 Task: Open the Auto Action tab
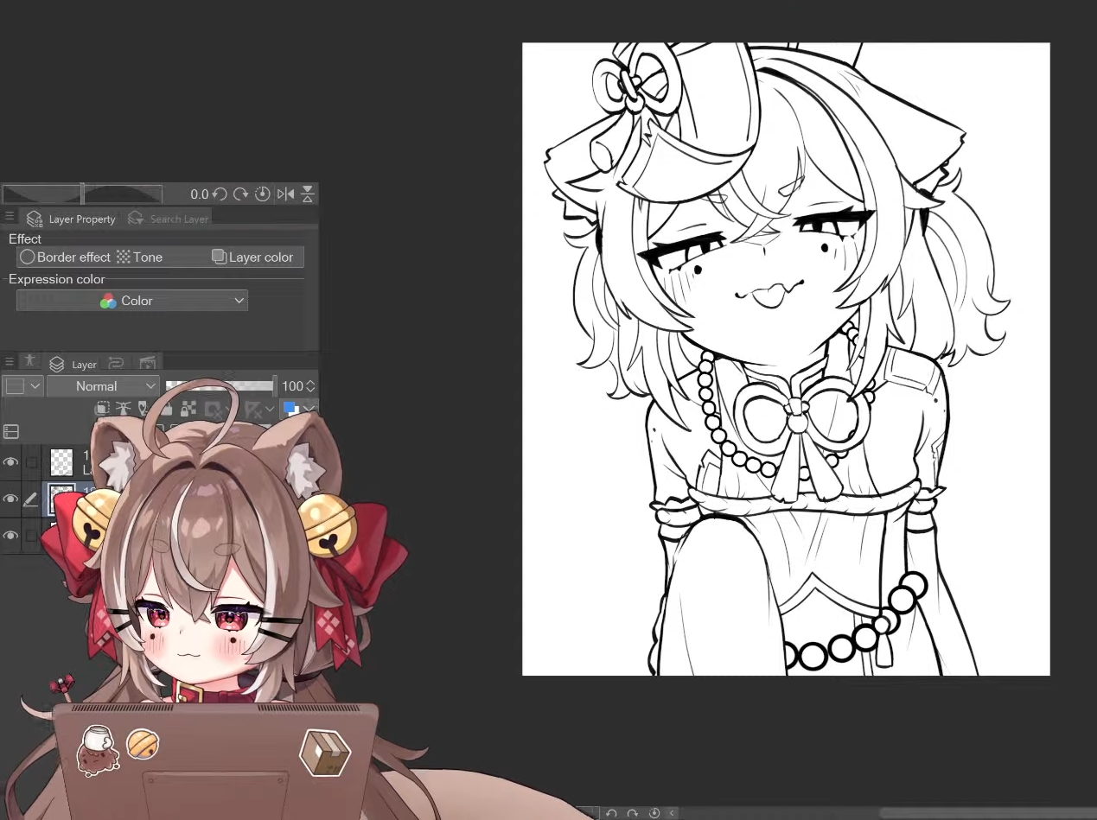[117, 363]
